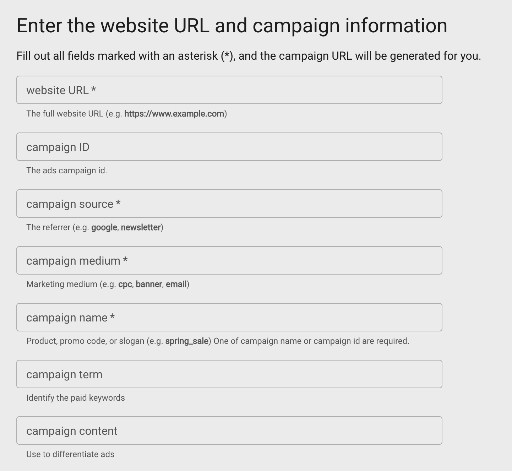Click the bold 'google' referrer example
Image resolution: width=512 pixels, height=471 pixels.
(104, 227)
